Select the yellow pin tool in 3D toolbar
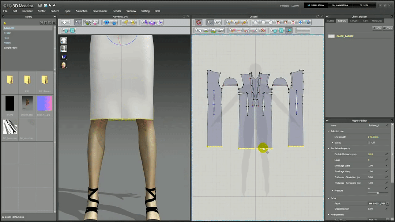This screenshot has height=222, width=395. pos(125,22)
